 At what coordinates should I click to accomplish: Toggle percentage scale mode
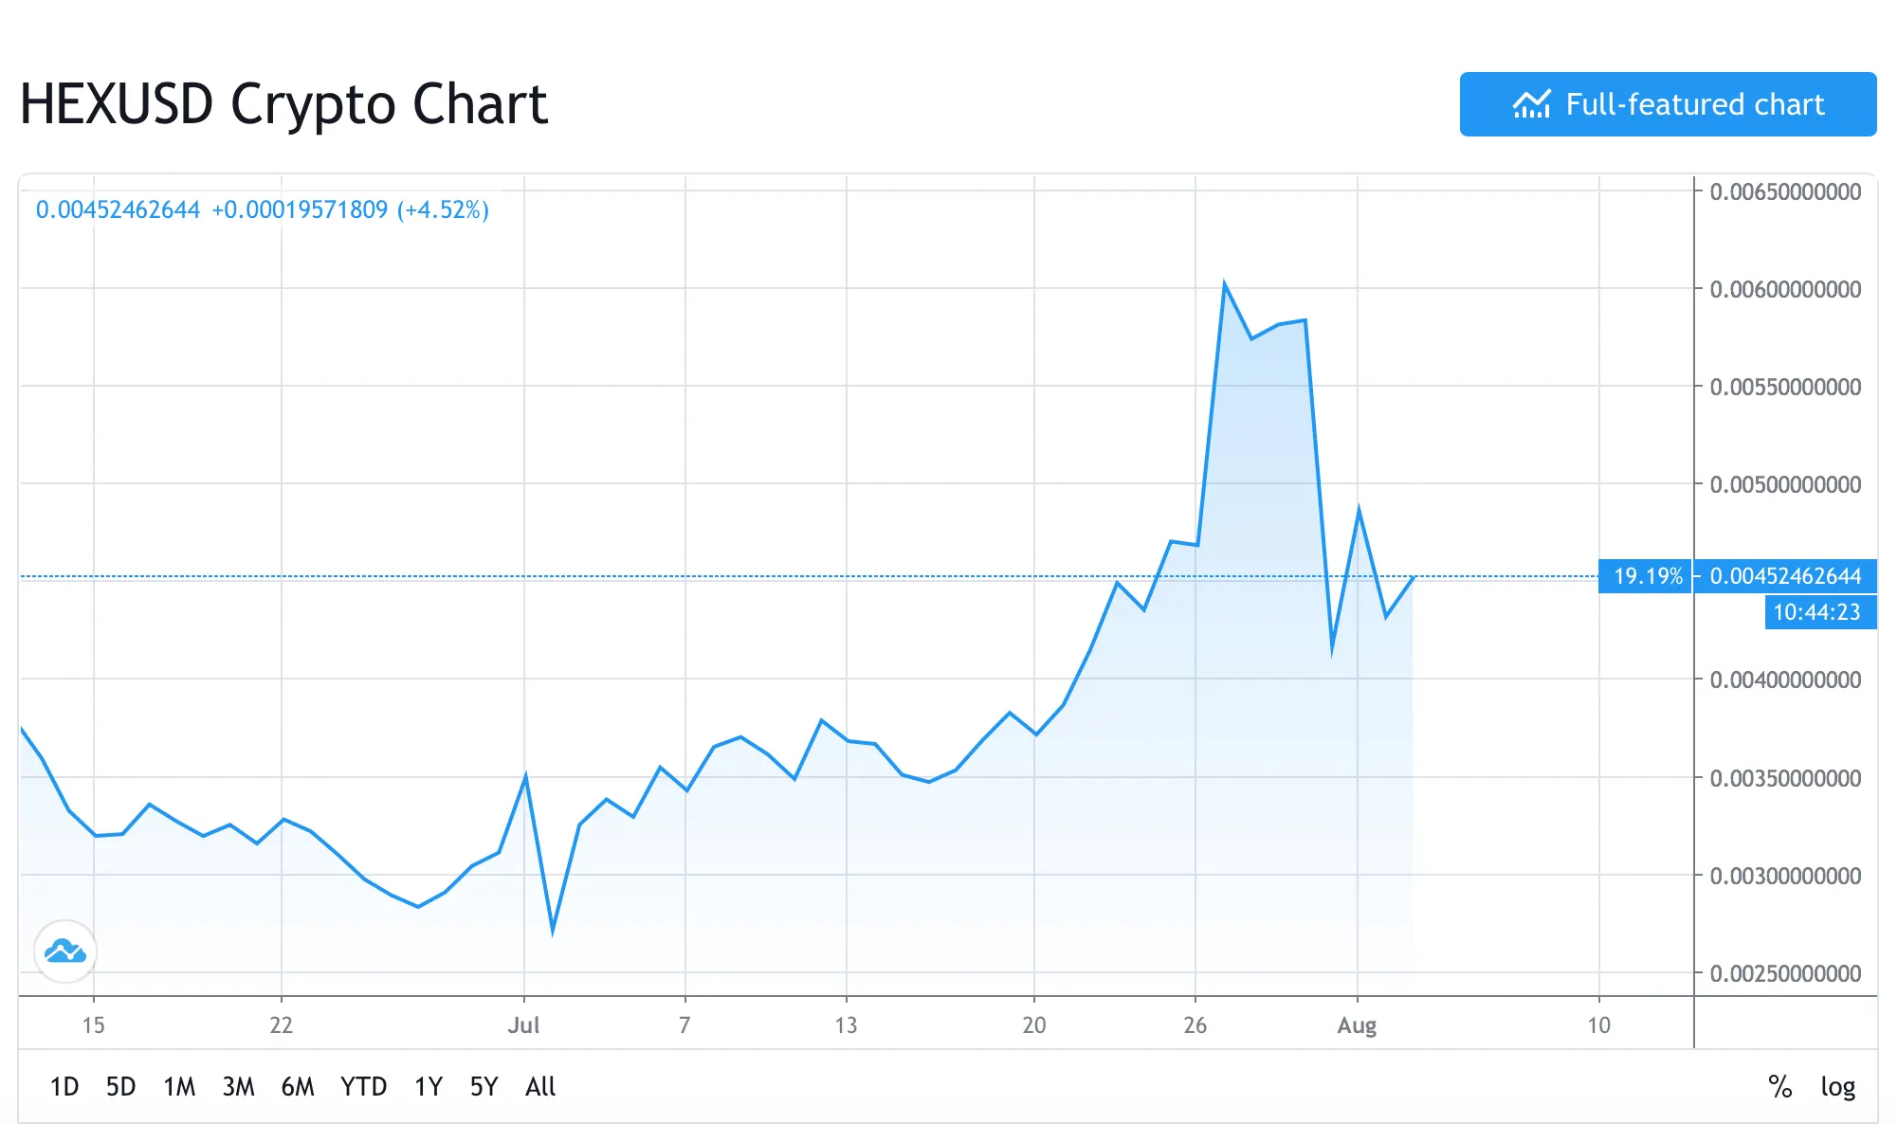(x=1780, y=1087)
